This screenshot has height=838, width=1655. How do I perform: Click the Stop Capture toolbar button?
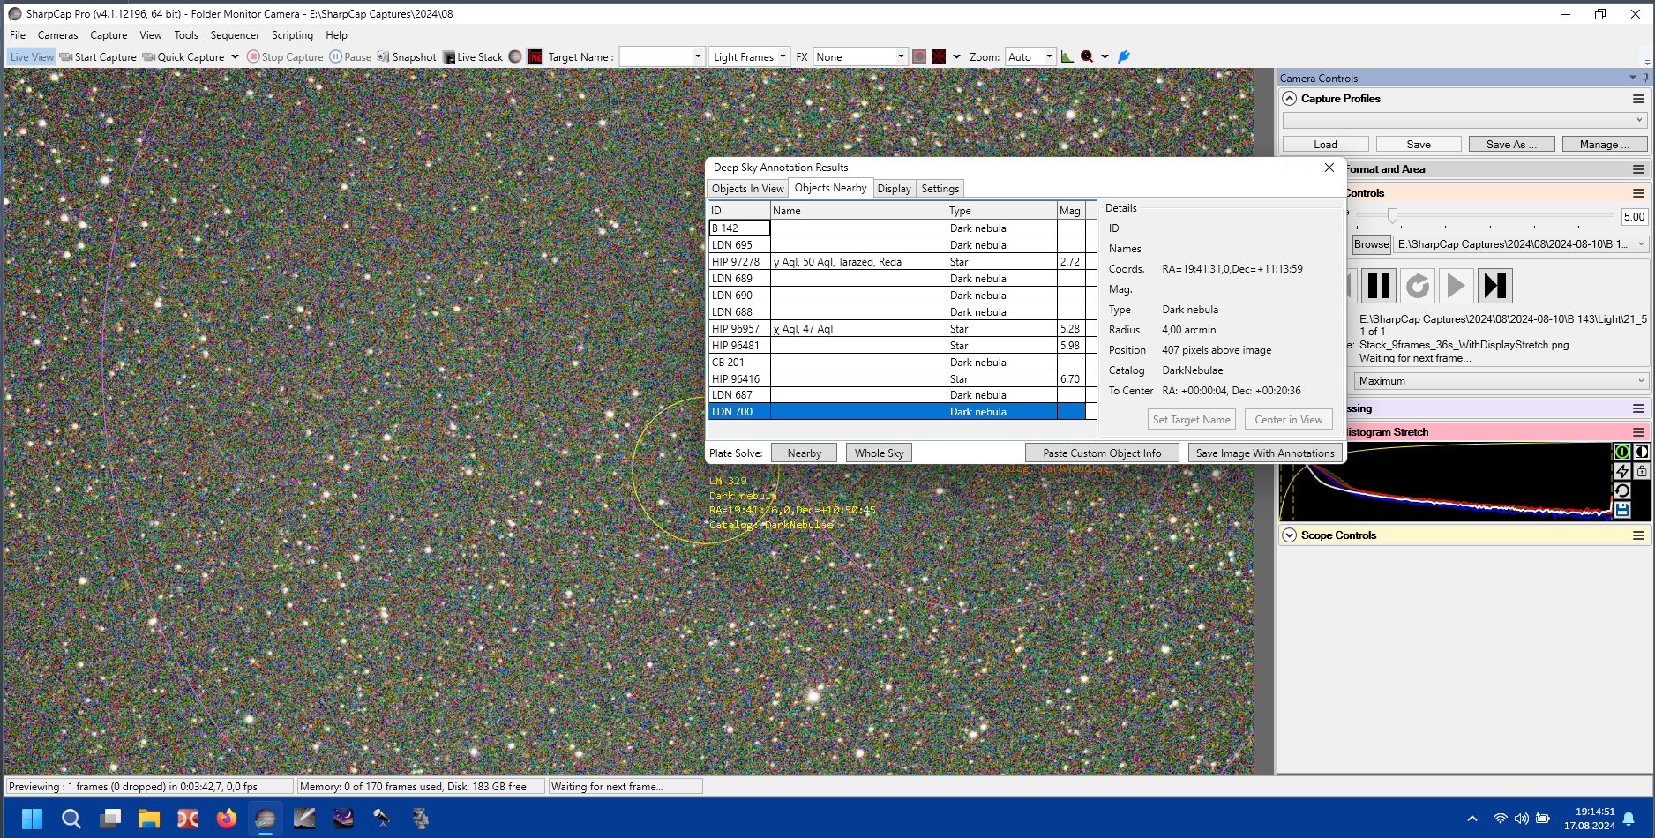pyautogui.click(x=285, y=57)
